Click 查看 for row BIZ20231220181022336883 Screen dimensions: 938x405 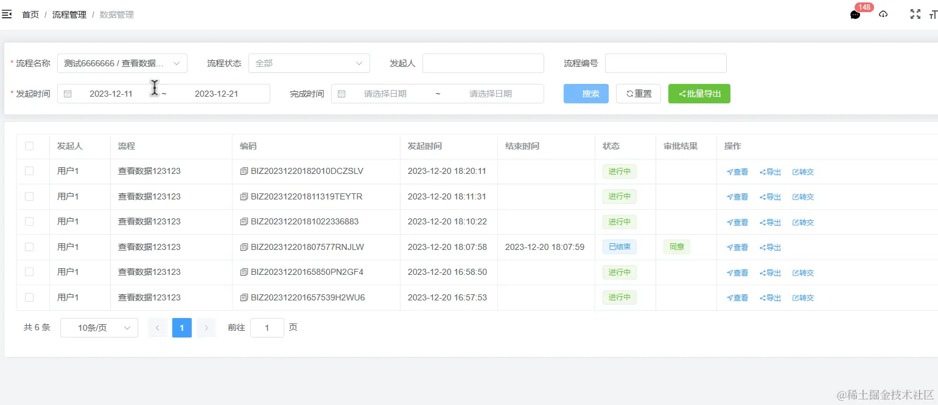(x=738, y=223)
